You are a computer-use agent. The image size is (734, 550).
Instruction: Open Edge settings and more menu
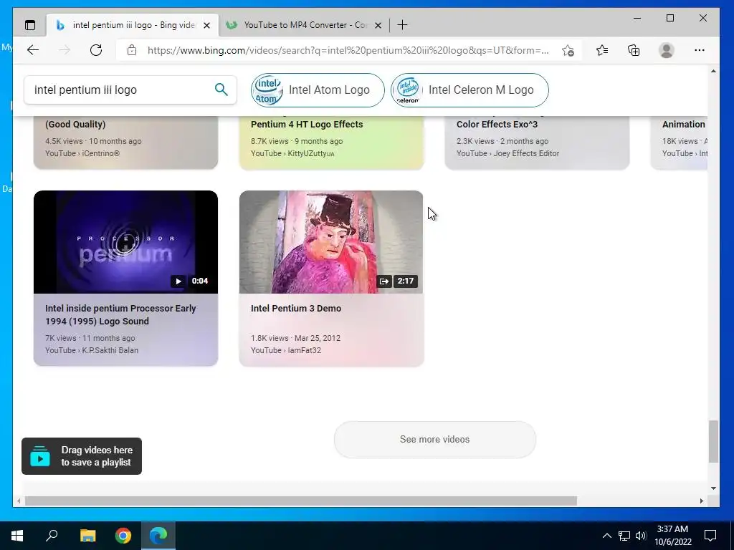[x=700, y=50]
